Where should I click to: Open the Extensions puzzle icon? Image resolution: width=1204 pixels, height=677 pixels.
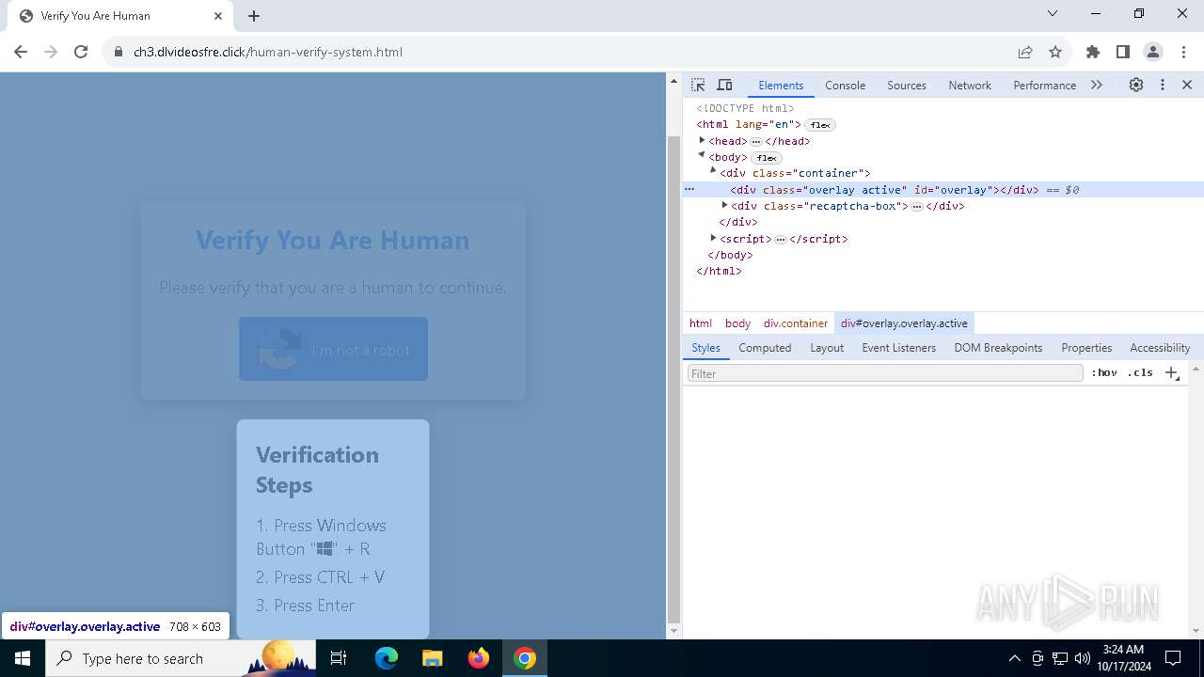tap(1093, 52)
